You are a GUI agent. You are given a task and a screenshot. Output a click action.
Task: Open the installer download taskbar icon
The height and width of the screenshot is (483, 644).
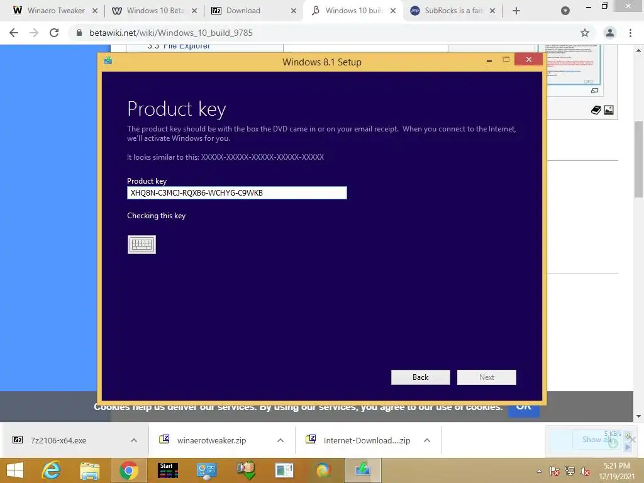point(246,470)
